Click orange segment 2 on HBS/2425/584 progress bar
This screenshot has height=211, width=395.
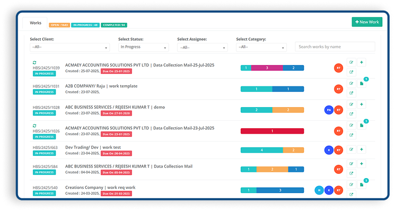pyautogui.click(x=273, y=169)
